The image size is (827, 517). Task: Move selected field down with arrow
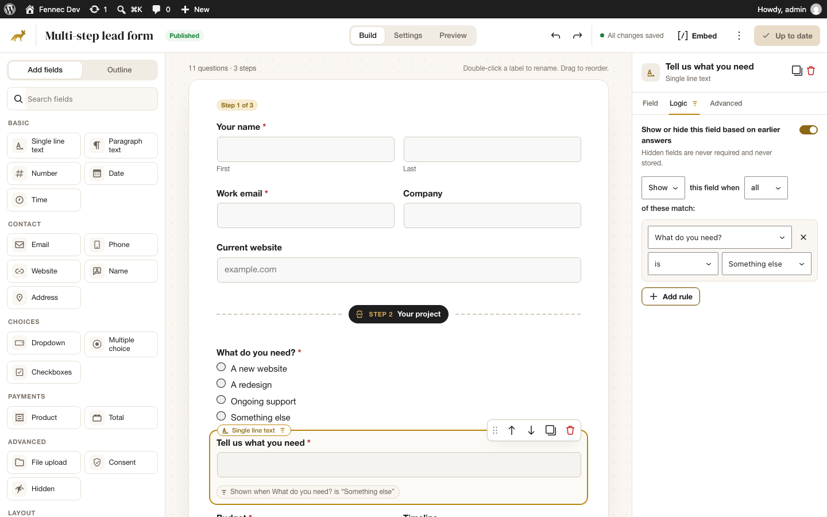pos(531,430)
